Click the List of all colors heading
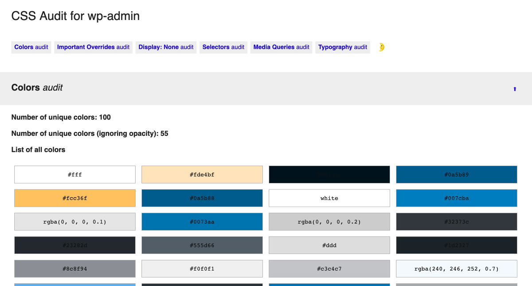Image resolution: width=532 pixels, height=286 pixels. pyautogui.click(x=38, y=150)
